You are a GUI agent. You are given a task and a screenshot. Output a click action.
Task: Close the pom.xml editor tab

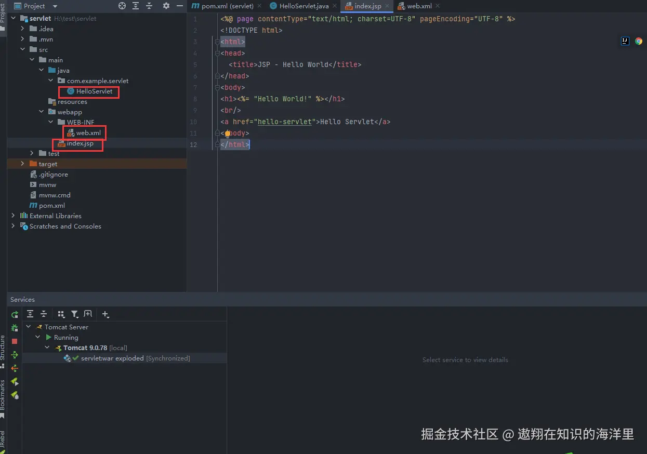tap(260, 6)
